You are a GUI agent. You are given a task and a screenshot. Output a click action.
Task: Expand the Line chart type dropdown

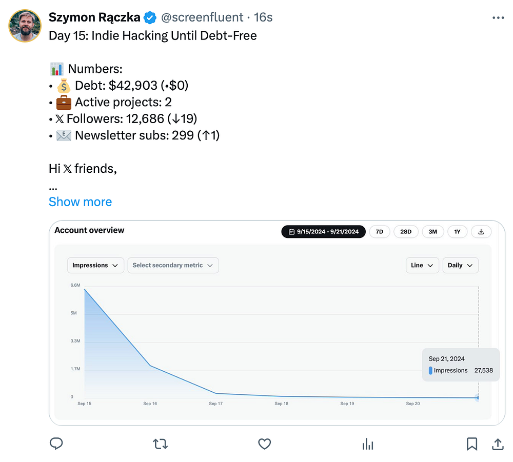pos(422,265)
